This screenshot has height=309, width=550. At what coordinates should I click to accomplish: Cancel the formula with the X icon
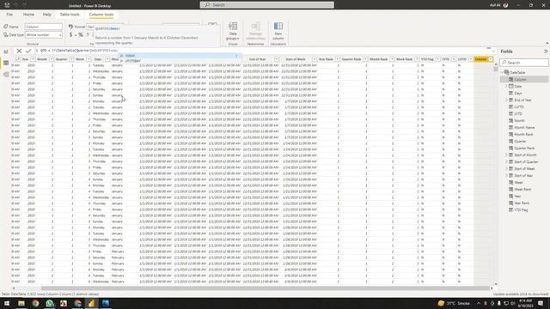(x=19, y=51)
